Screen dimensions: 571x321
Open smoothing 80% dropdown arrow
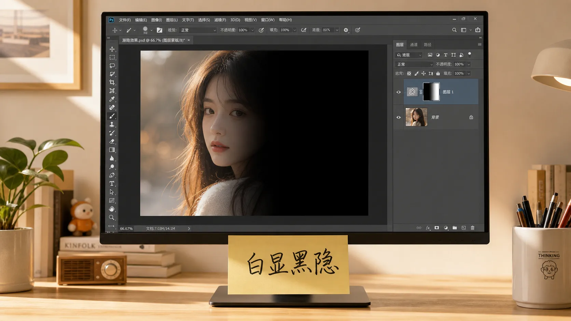[337, 30]
